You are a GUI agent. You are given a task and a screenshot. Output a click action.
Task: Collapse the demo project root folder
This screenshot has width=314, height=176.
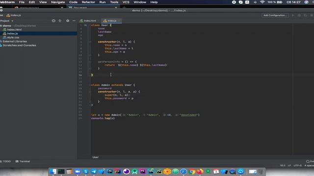click(x=1, y=26)
